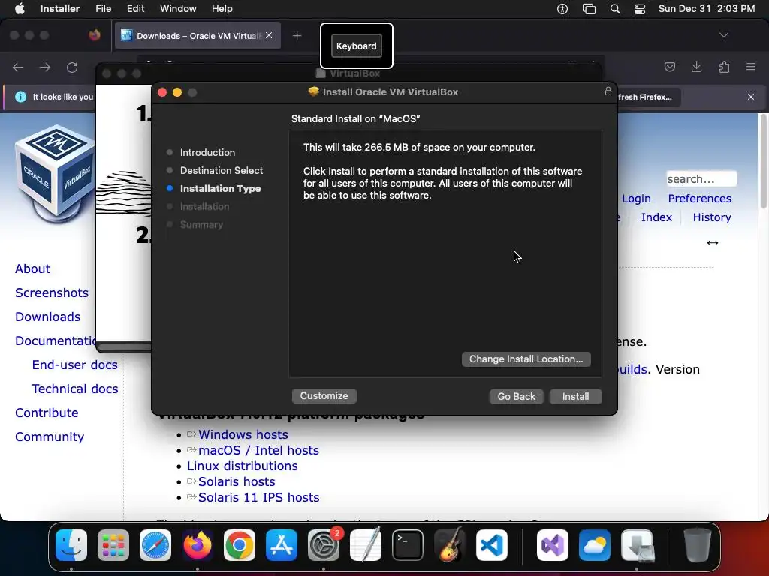Click the Keyboard overlay button
769x576 pixels.
tap(357, 46)
